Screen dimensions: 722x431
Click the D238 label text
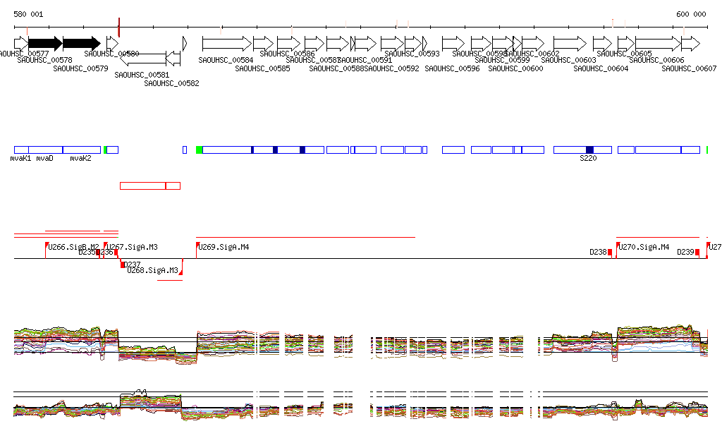(x=598, y=252)
